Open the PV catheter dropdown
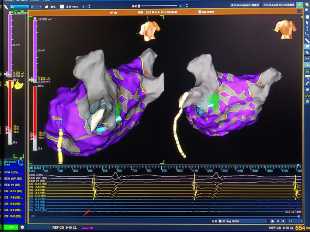The width and height of the screenshot is (310, 232). tap(19, 6)
